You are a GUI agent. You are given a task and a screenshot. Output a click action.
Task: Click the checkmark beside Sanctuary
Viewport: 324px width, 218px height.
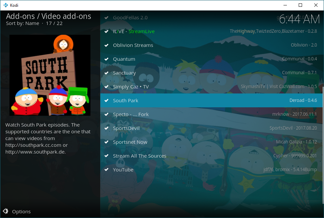tap(106, 73)
